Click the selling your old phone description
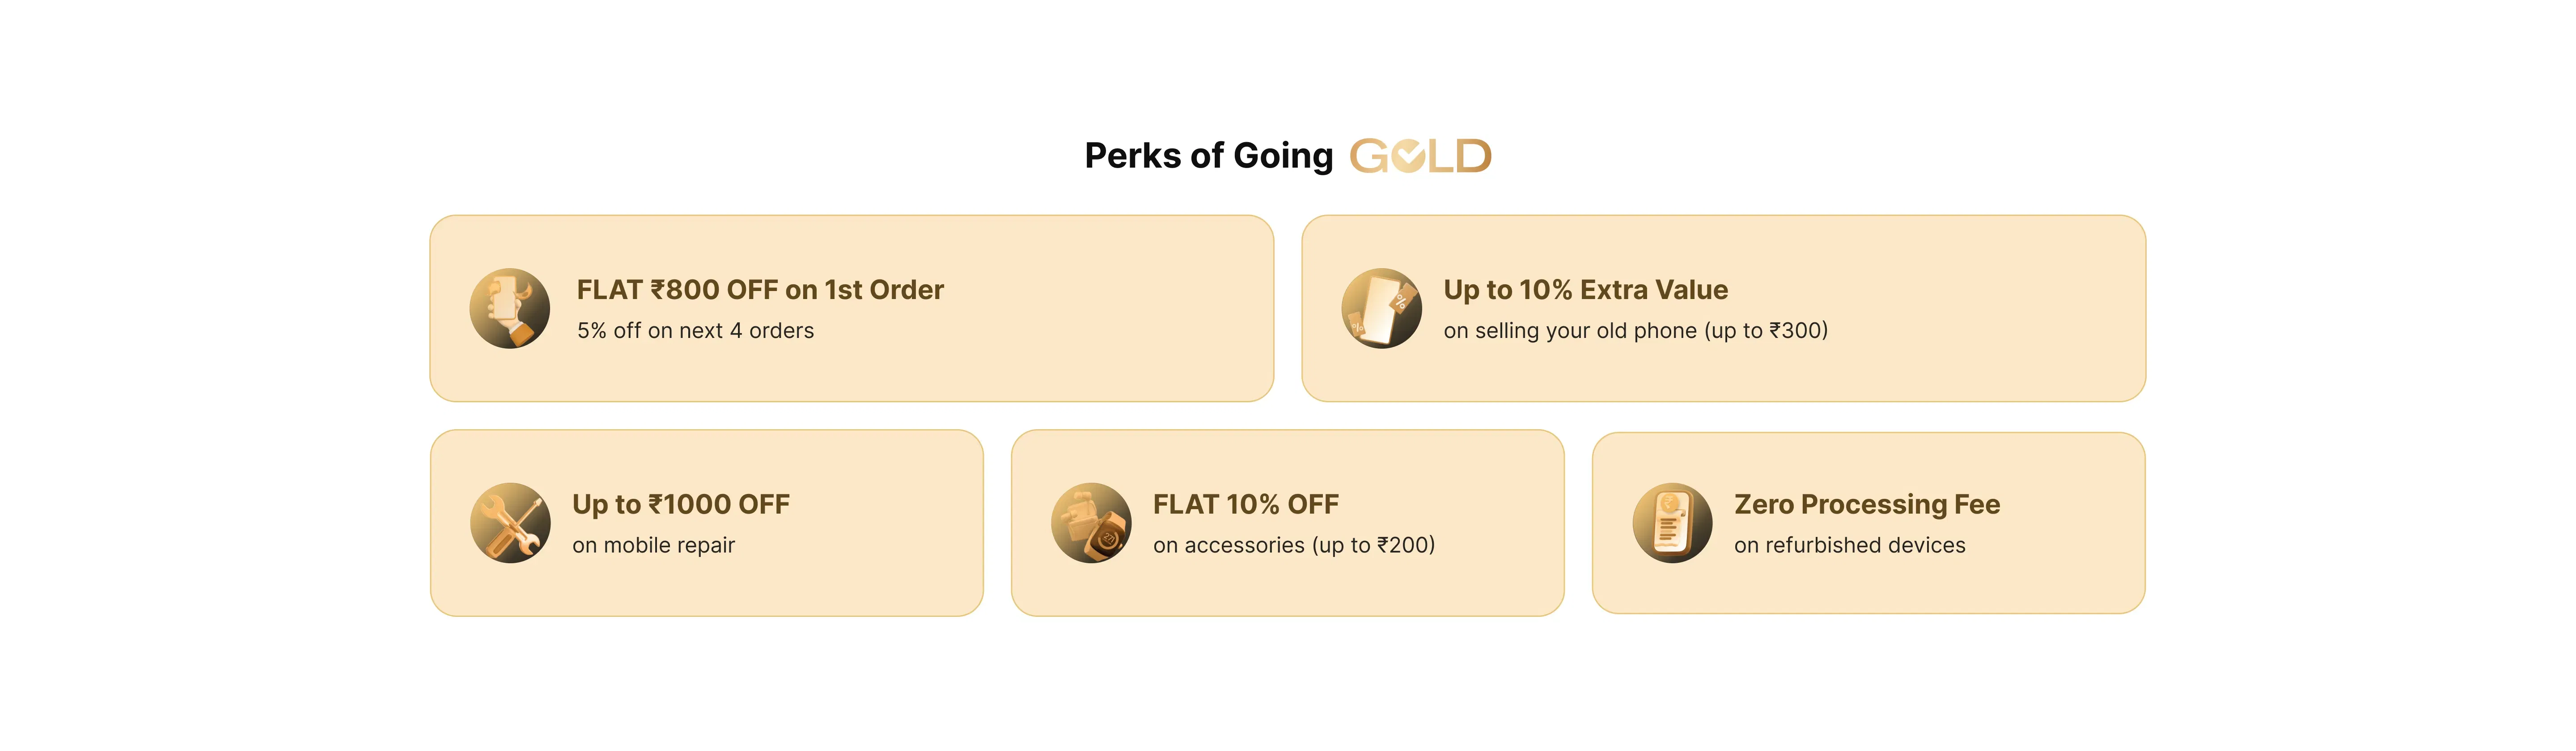 pos(1635,331)
